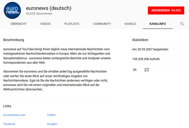This screenshot has height=128, width=189.
Task: Click the paragraph starting 'euronews auf YouTube bringt'
Action: (x=57, y=56)
